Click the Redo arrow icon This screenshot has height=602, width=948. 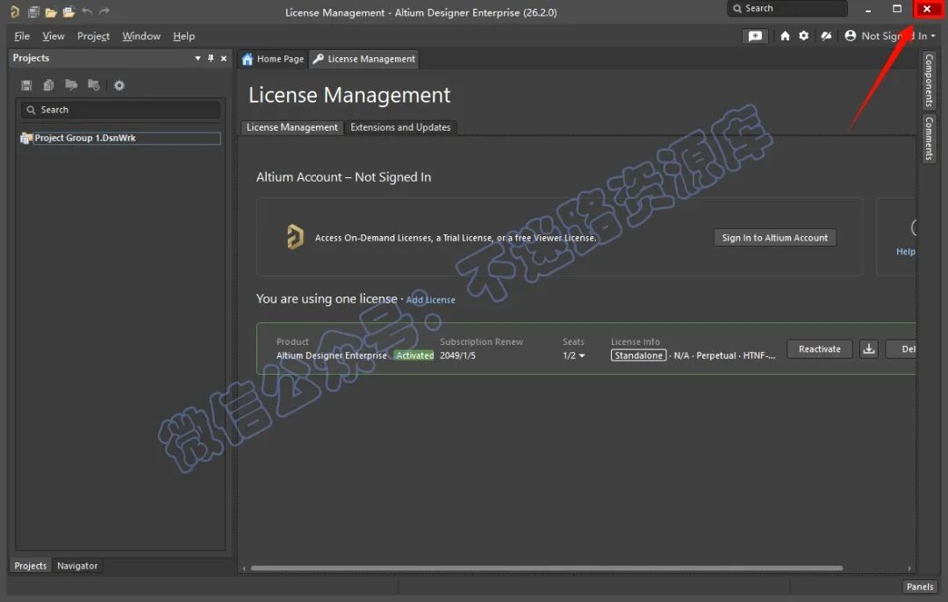(x=104, y=11)
